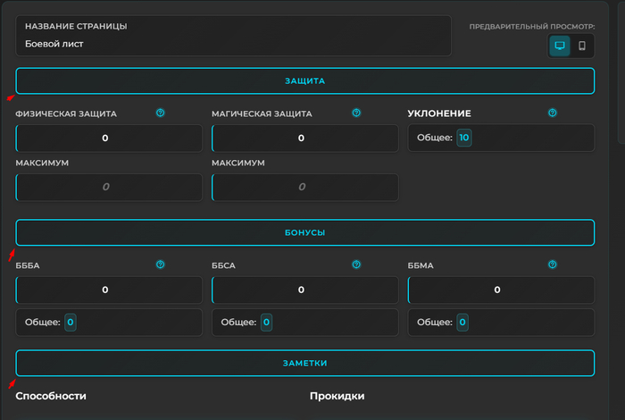Click the БББА help icon
Viewport: 625px width, 420px height.
pyautogui.click(x=161, y=265)
